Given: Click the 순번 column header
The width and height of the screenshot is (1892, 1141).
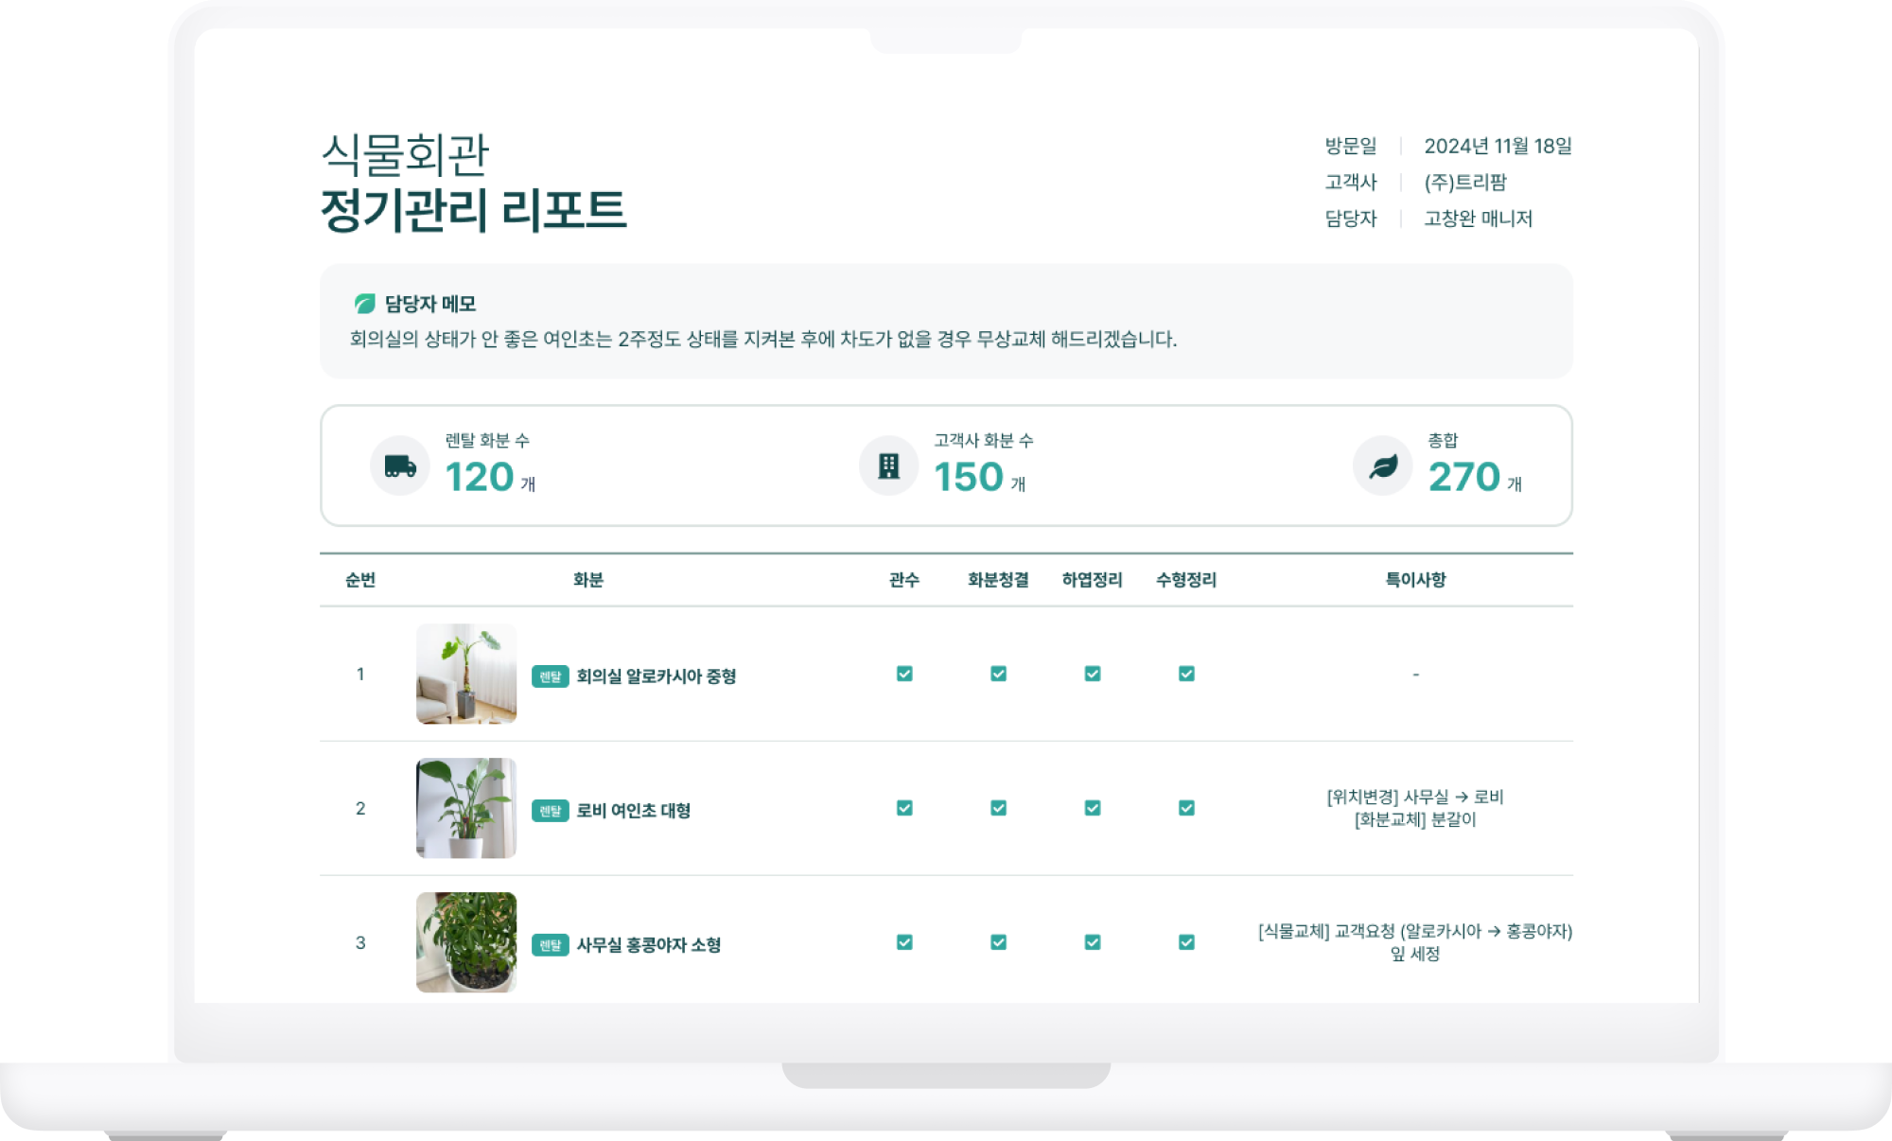Looking at the screenshot, I should [360, 580].
